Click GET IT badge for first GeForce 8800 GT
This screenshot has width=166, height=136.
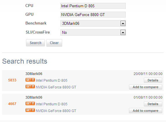30,86
